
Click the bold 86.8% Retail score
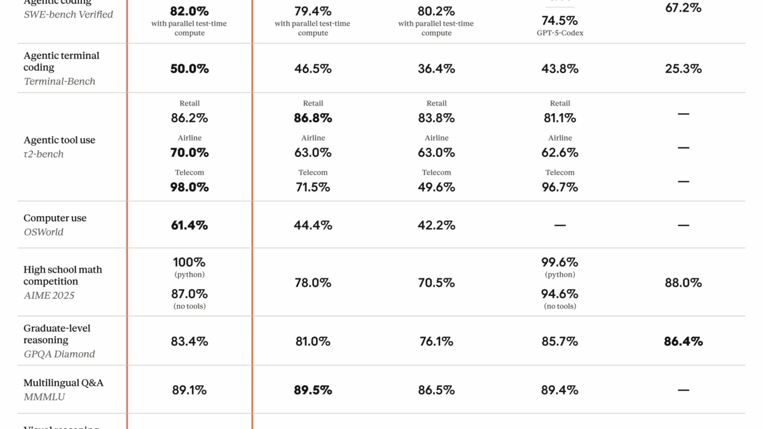tap(313, 118)
